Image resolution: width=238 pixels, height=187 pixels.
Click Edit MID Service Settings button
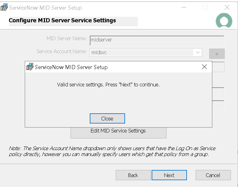[x=118, y=131]
